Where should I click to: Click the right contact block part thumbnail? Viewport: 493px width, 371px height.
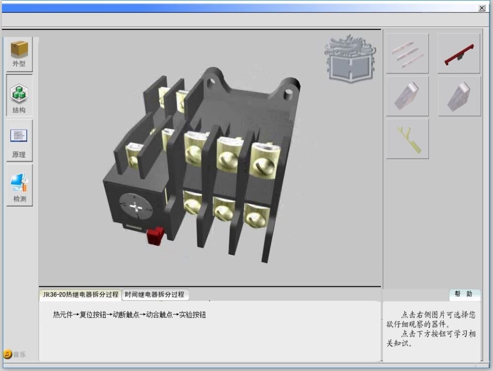pos(458,97)
